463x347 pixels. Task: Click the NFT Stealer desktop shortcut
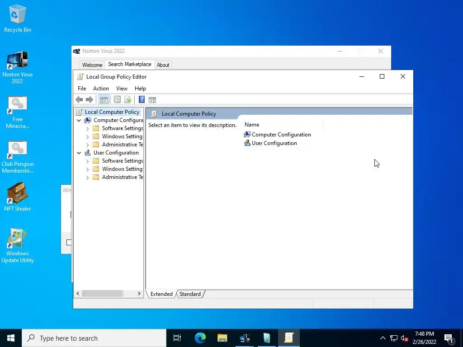(18, 197)
